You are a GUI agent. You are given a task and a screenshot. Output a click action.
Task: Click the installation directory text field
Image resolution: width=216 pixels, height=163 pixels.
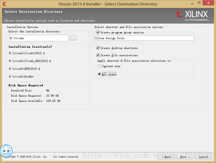(39, 38)
